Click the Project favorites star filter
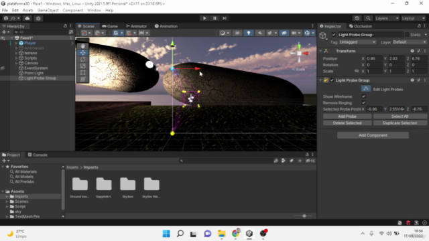The height and width of the screenshot is (241, 429). pyautogui.click(x=300, y=161)
